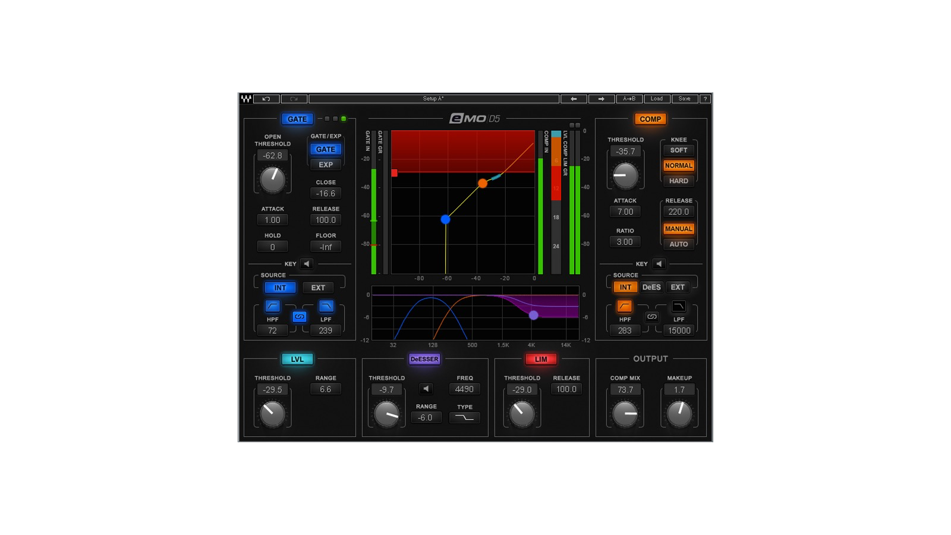Click Comp Attack value 7.00

(x=625, y=212)
